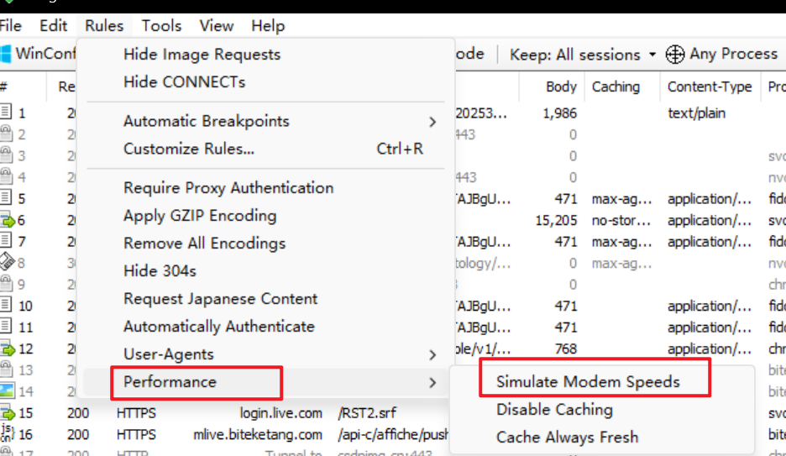Screen dimensions: 786x456
Task: Open Keep: All sessions dropdown
Action: [x=583, y=54]
